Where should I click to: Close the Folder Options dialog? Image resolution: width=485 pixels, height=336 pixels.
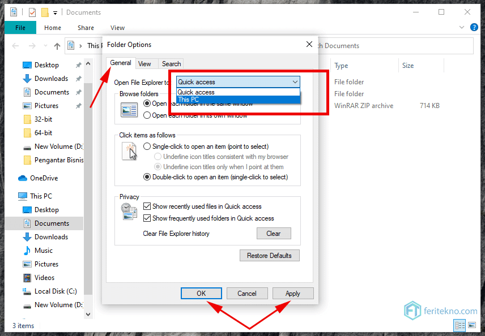tap(309, 45)
